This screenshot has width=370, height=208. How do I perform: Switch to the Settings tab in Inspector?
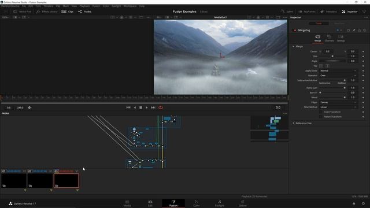click(x=341, y=38)
